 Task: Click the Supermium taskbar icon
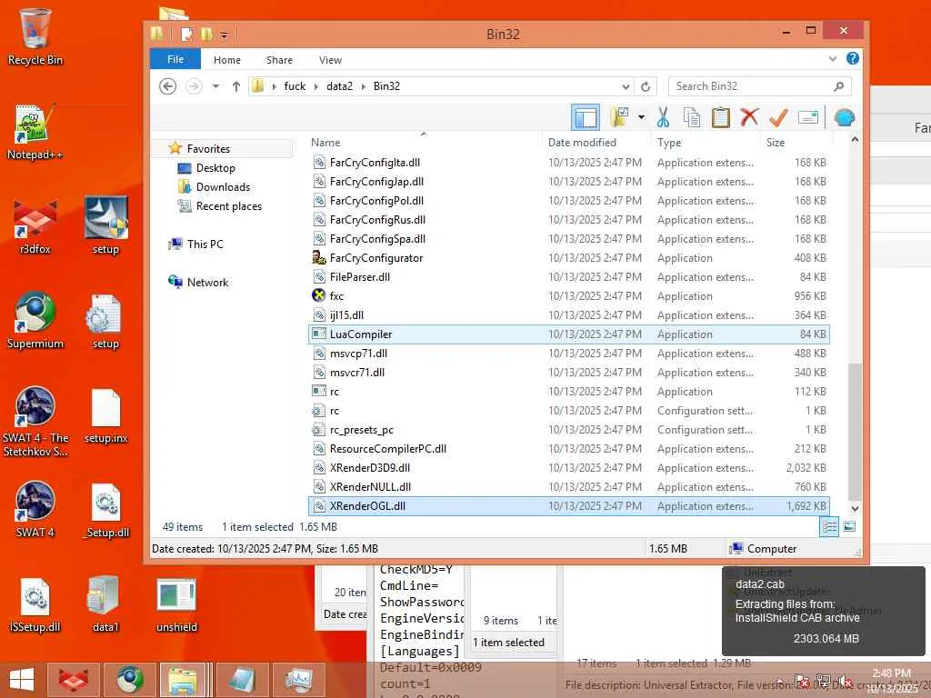[129, 680]
